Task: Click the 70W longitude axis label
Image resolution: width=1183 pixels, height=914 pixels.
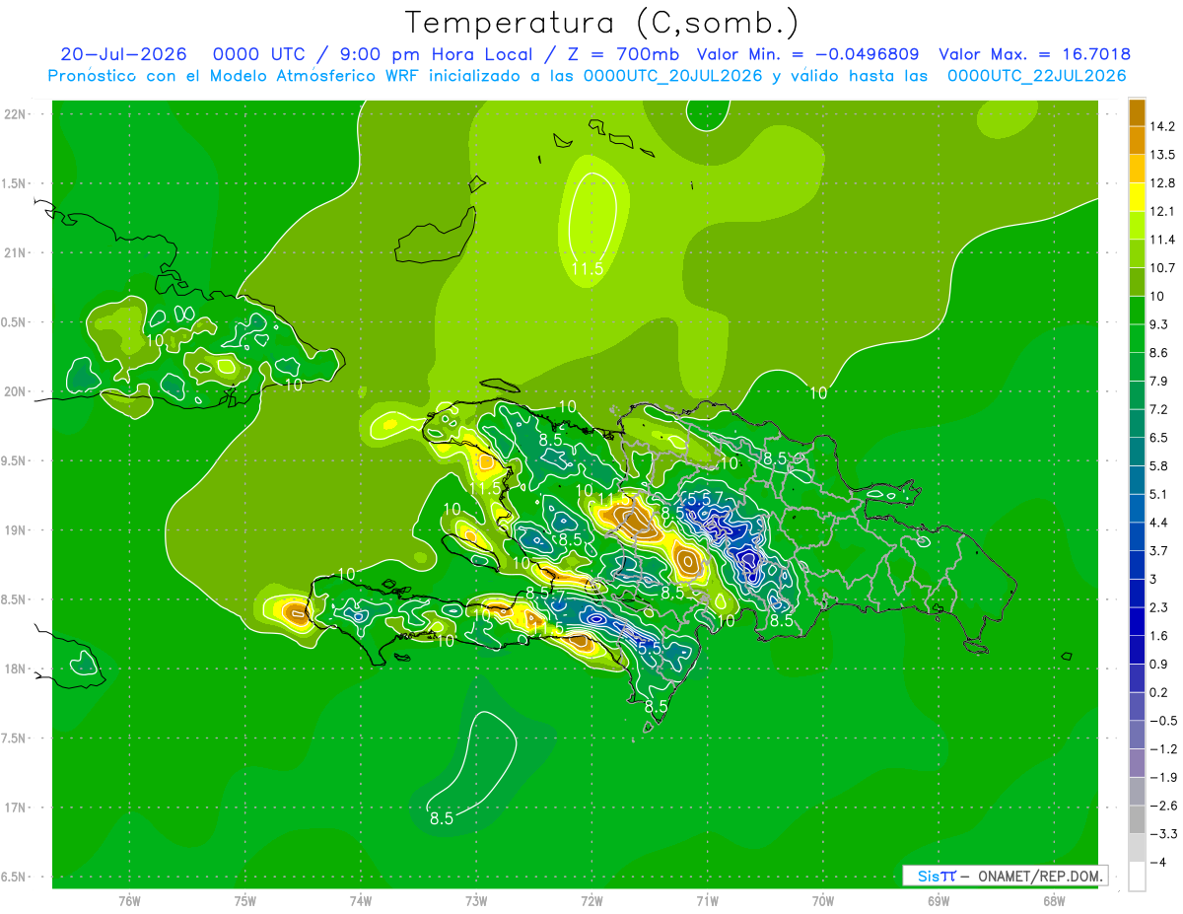Action: point(823,901)
